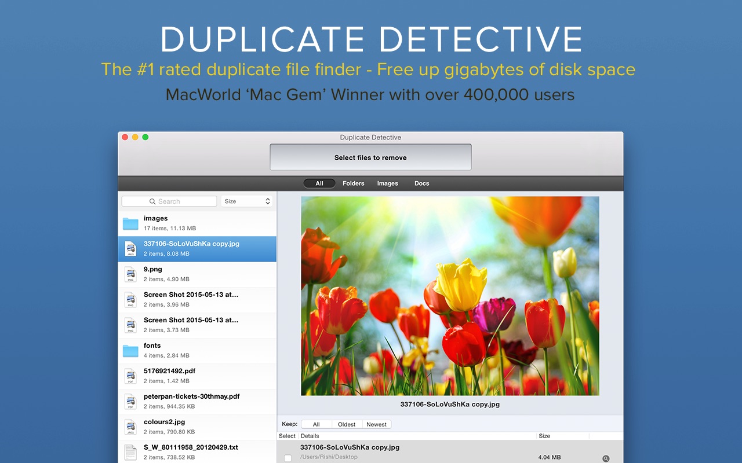Show the Docs filter tab

422,183
